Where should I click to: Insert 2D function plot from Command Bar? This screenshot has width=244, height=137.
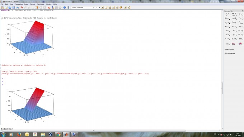pos(234,44)
